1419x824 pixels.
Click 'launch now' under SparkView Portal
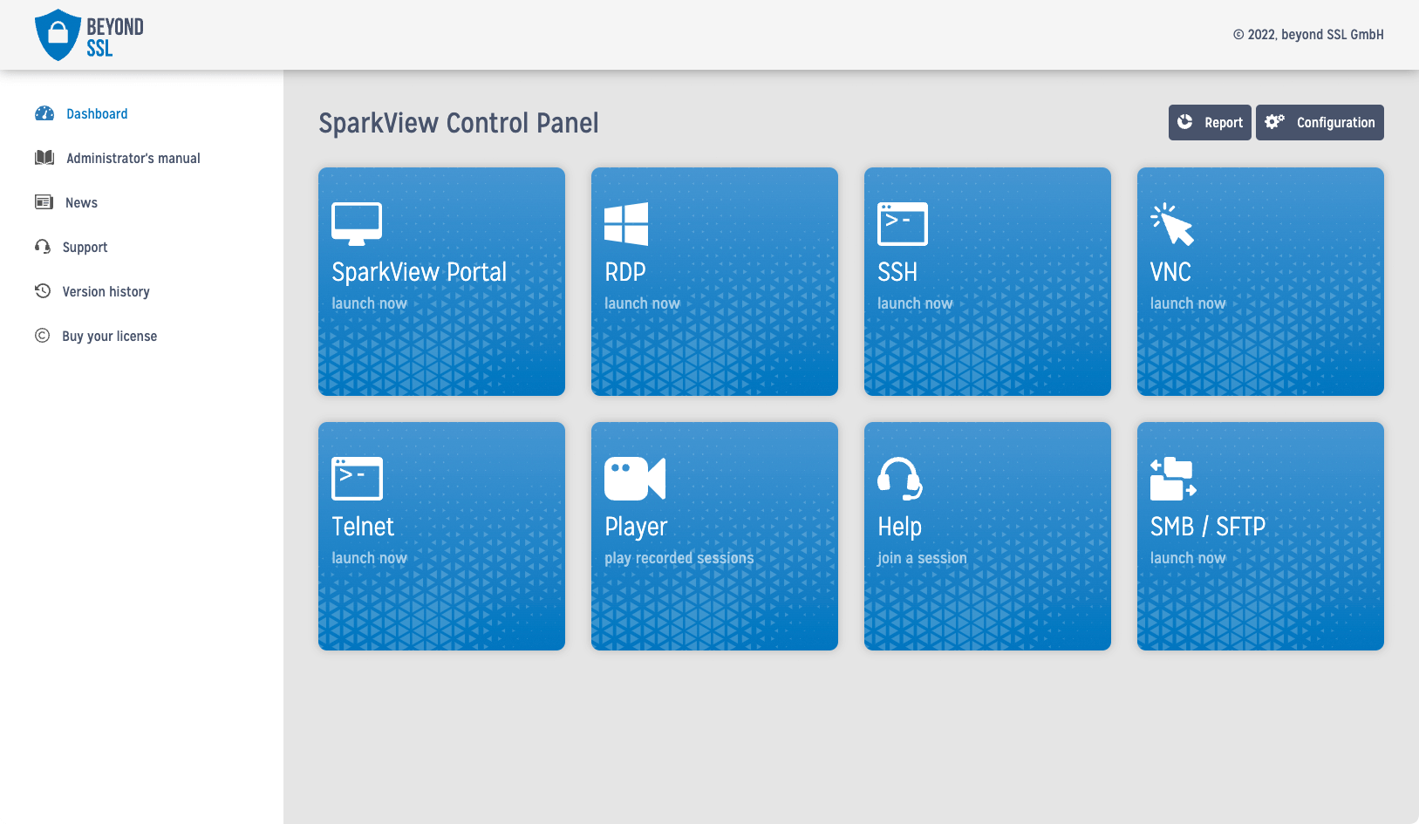coord(369,303)
